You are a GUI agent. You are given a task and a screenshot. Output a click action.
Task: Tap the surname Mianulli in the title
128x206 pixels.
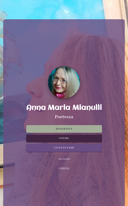[x=87, y=107]
